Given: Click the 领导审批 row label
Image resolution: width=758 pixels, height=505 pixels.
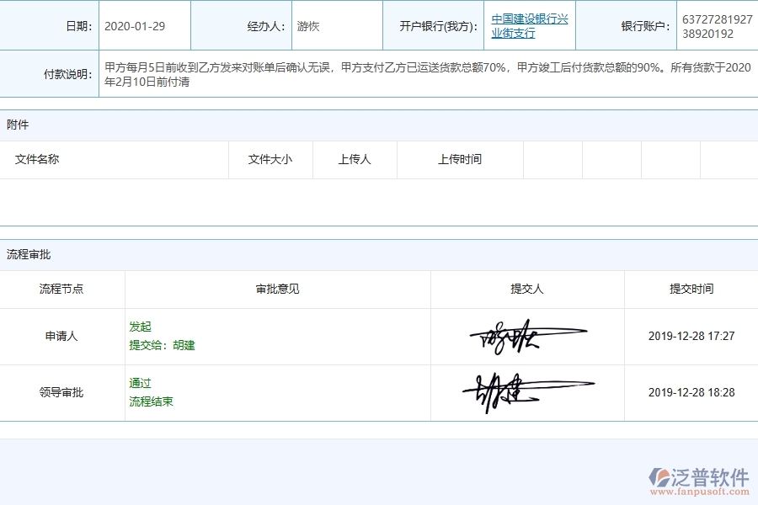Looking at the screenshot, I should (61, 392).
